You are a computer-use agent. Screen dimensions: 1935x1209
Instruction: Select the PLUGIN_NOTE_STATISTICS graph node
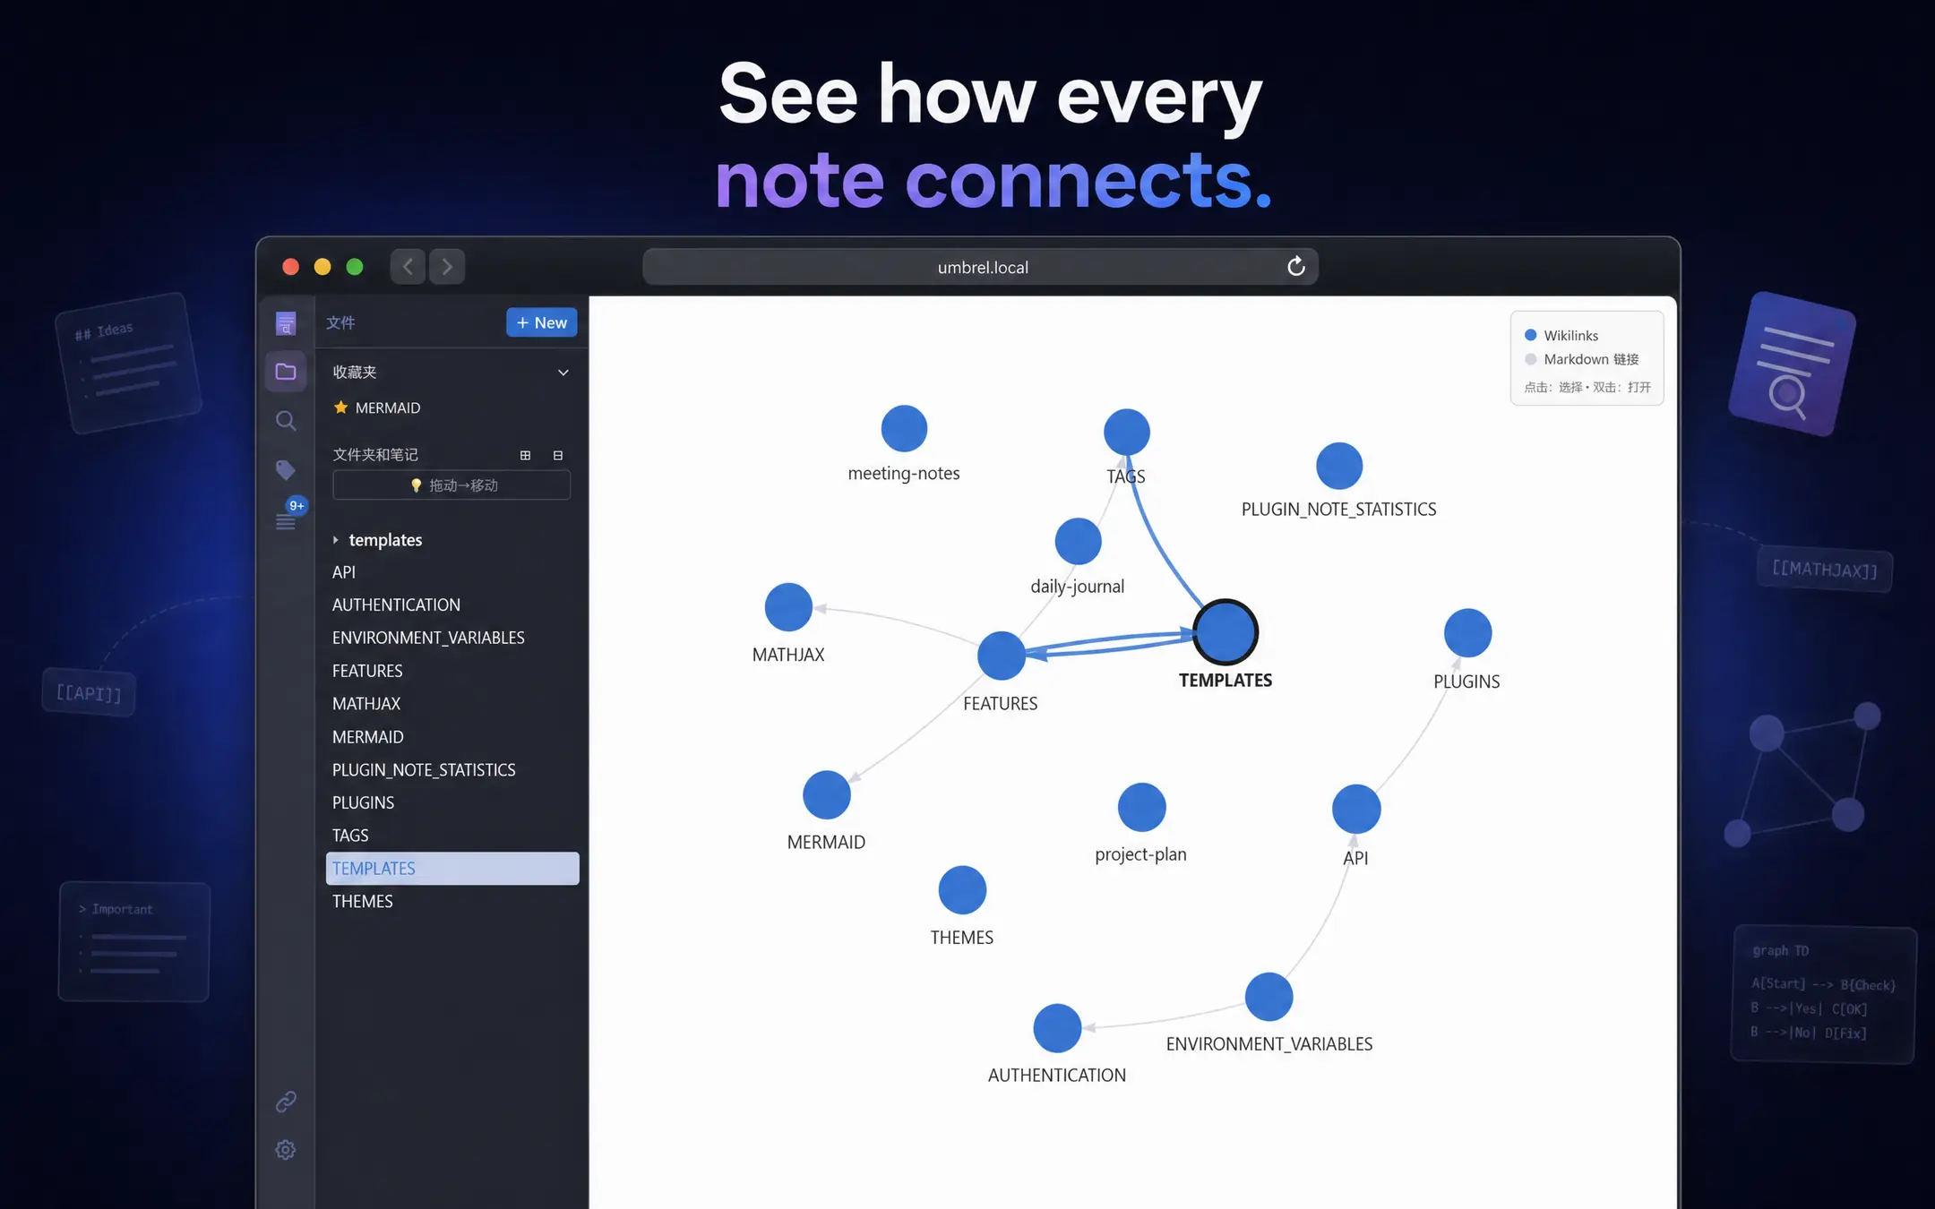[x=1339, y=467]
